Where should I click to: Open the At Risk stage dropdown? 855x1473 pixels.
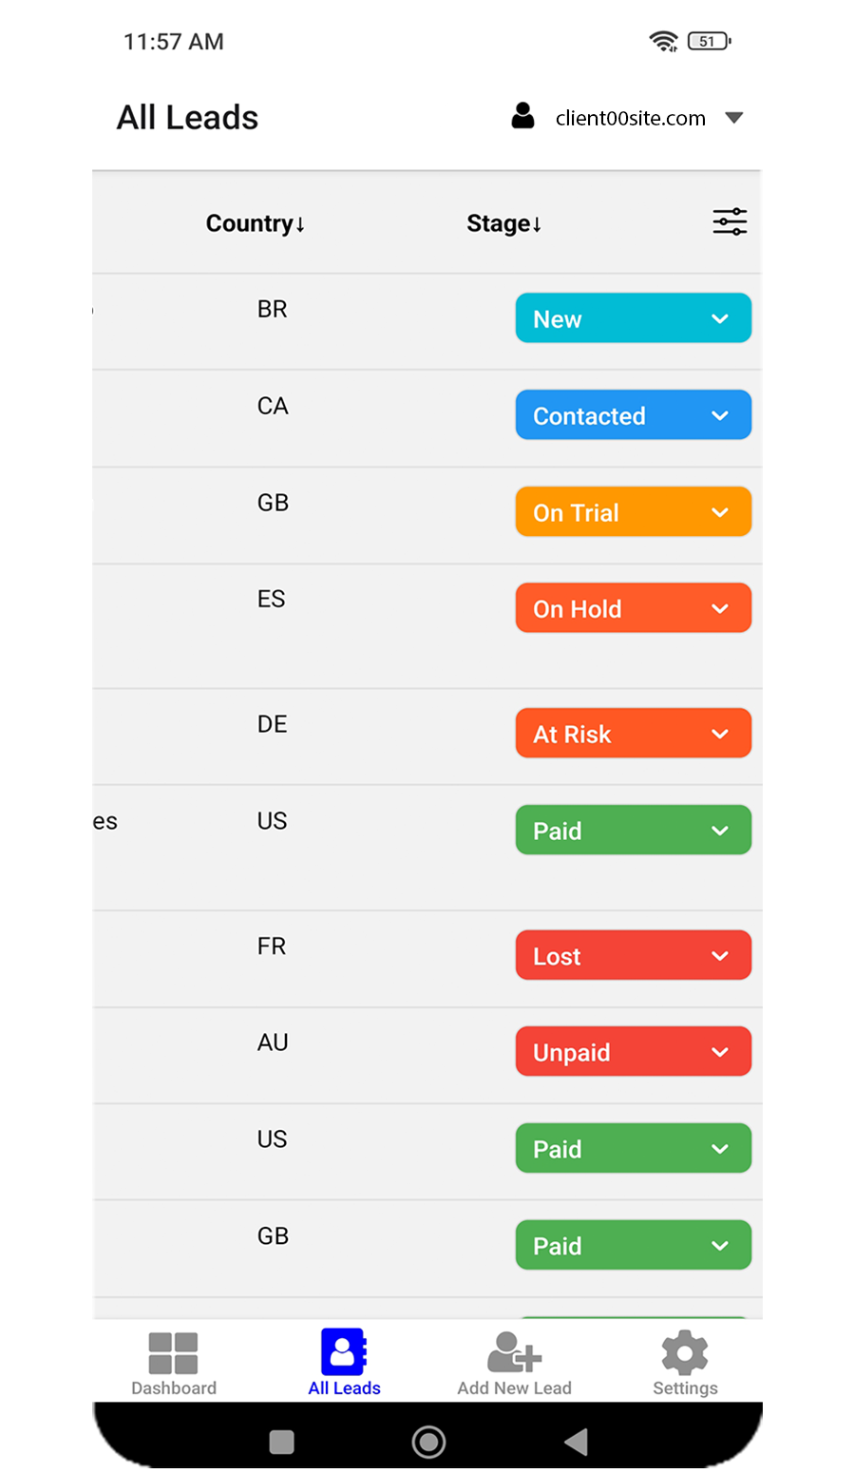click(x=633, y=734)
